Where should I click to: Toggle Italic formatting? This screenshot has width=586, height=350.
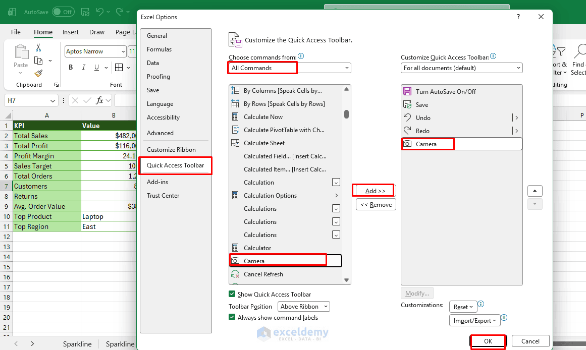pos(84,67)
